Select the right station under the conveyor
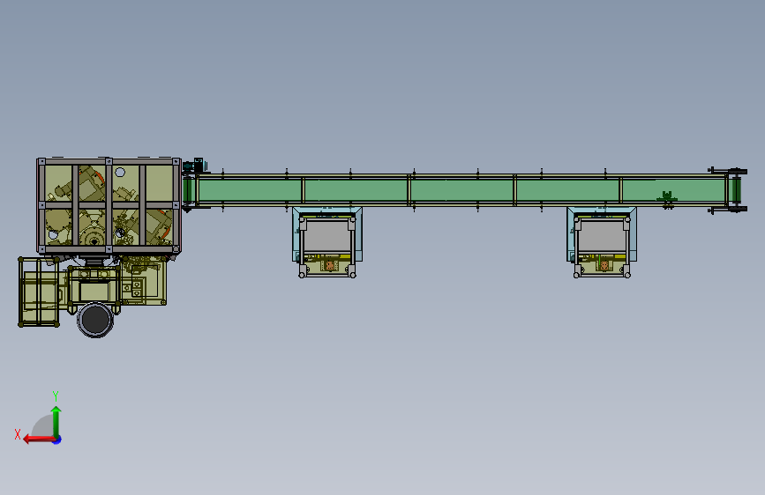The image size is (765, 495). [x=602, y=242]
